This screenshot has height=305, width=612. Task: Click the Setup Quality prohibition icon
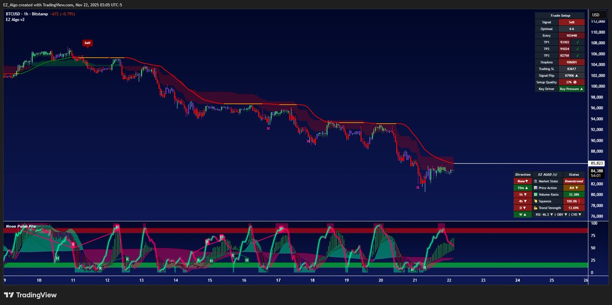575,82
